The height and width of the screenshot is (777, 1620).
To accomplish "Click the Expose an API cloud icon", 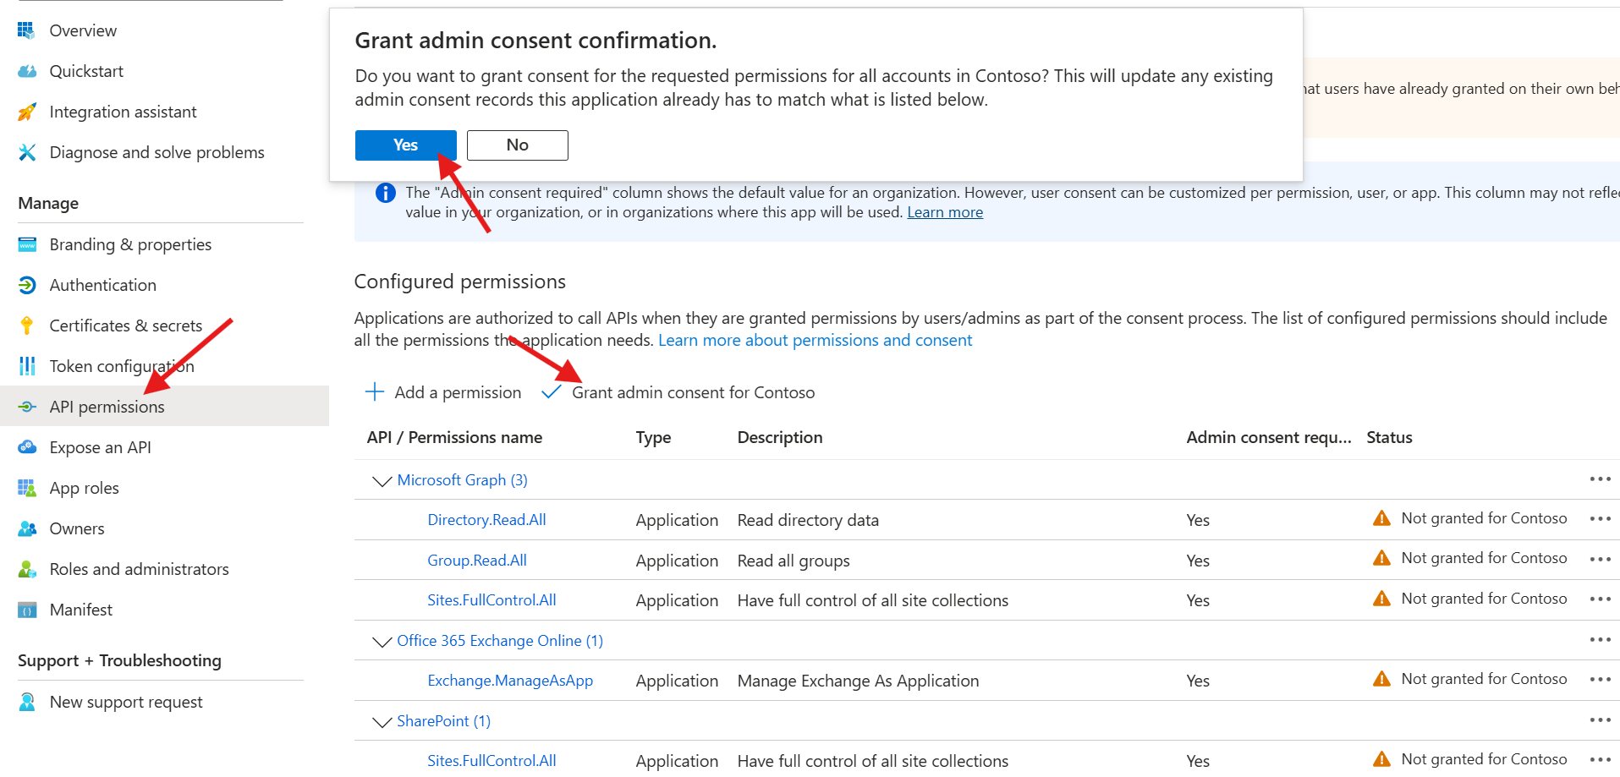I will click(27, 447).
